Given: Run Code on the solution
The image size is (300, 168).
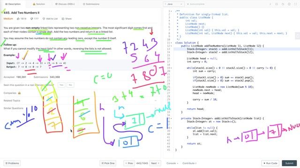Looking at the screenshot, I should [270, 163].
